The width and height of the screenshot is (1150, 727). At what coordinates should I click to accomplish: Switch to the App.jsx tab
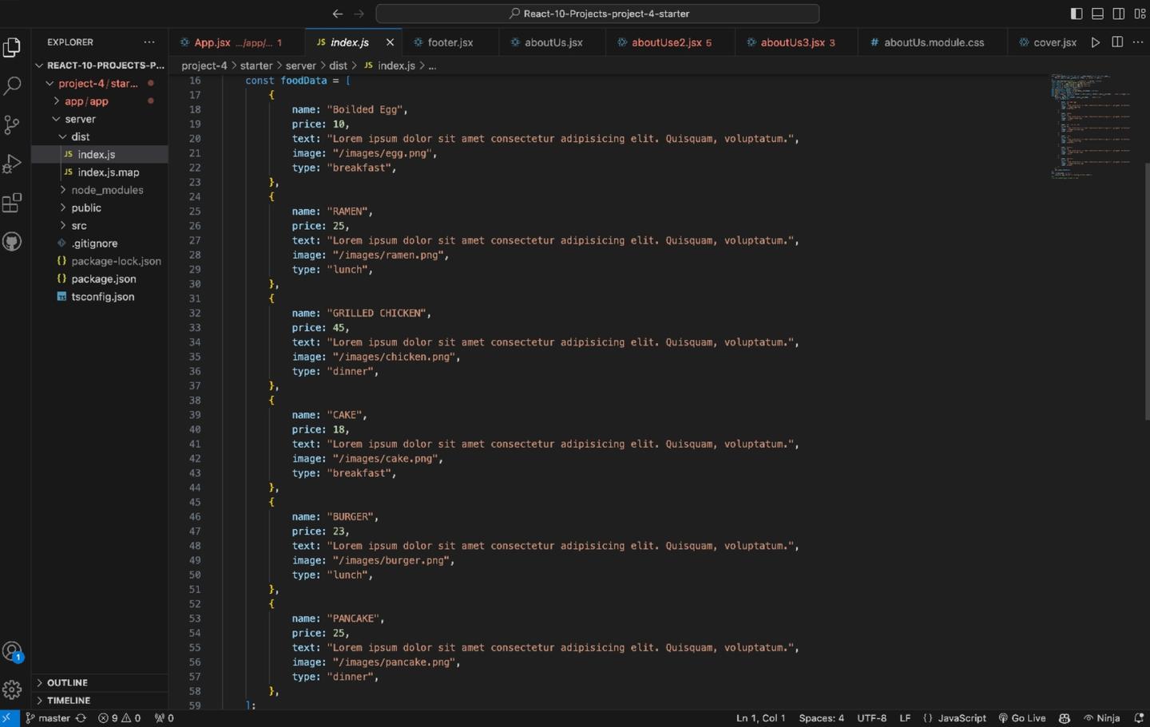[x=236, y=42]
